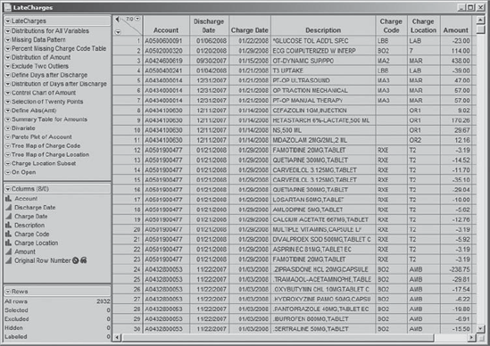Open column red triangle in grid corner
Screen dimensions: 490x346
[137, 19]
